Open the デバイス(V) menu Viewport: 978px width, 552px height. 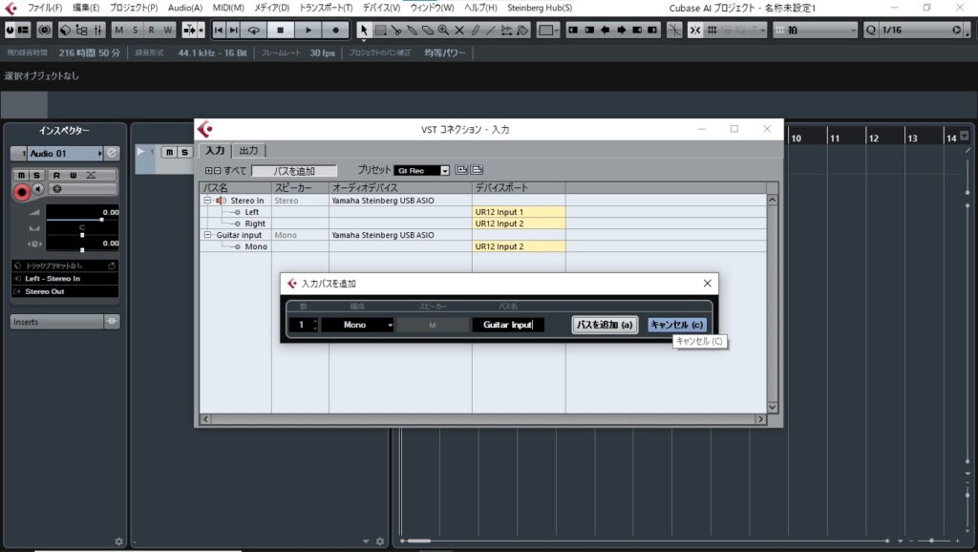pos(381,8)
